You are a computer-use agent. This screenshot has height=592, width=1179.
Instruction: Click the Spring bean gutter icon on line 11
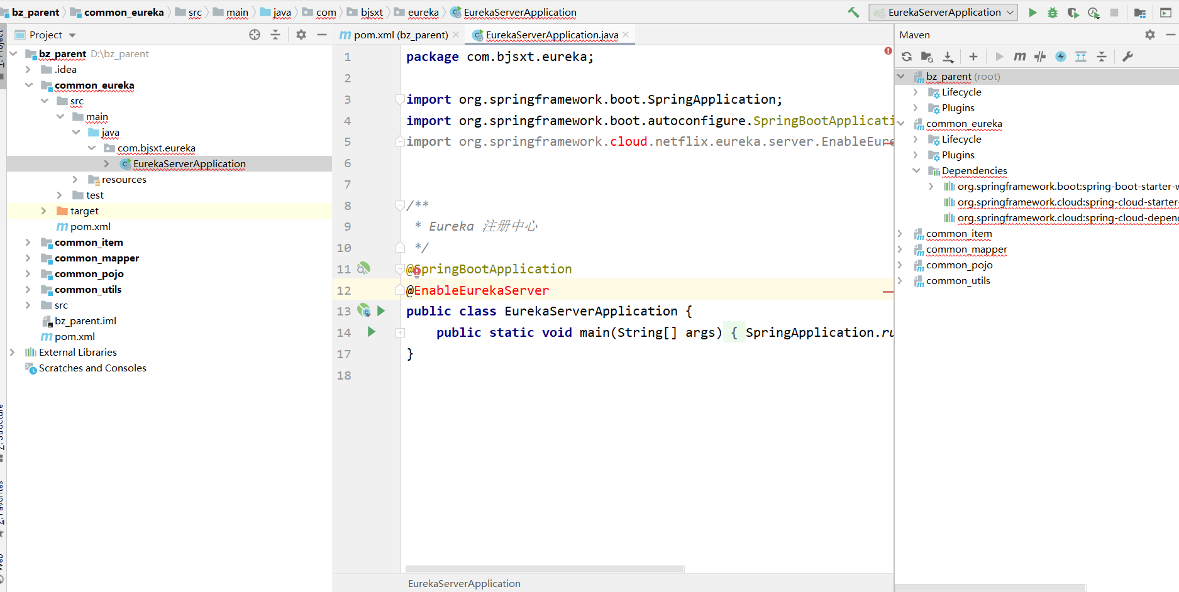pos(363,268)
